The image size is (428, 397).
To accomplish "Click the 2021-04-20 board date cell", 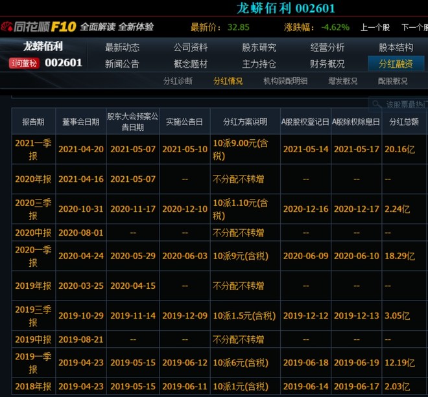I will pos(81,149).
